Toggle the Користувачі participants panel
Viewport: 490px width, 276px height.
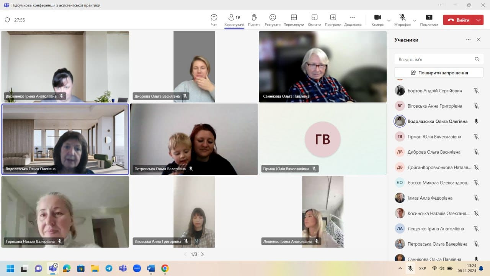[234, 20]
